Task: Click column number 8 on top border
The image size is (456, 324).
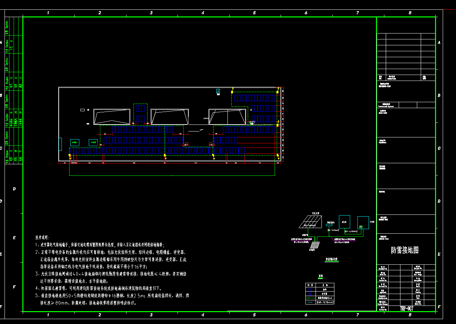Action: [410, 13]
